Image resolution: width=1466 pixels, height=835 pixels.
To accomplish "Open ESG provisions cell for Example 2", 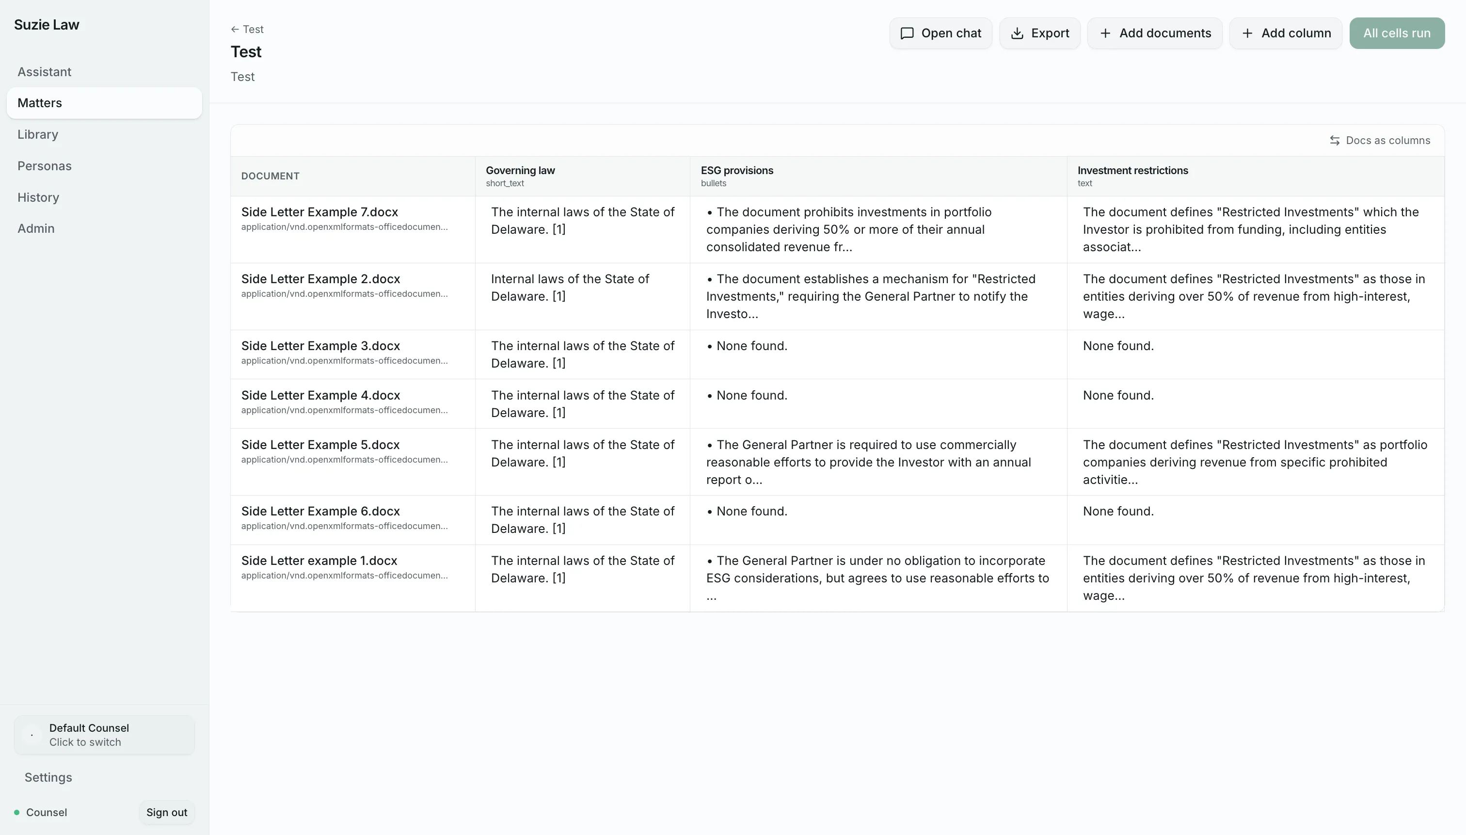I will pos(878,296).
